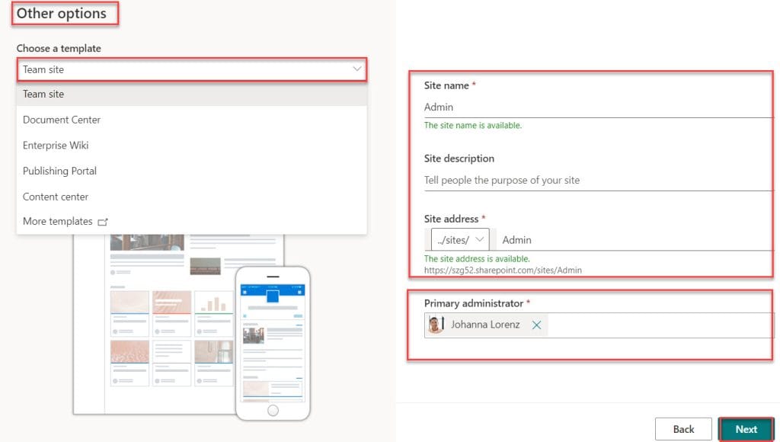Viewport: 780px width, 442px height.
Task: Click the Site name field containing Admin
Action: pyautogui.click(x=599, y=107)
